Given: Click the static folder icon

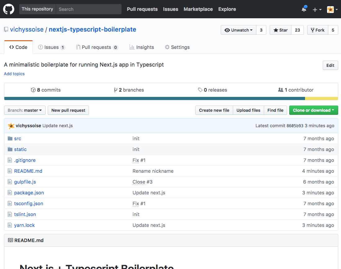Looking at the screenshot, I should point(10,150).
